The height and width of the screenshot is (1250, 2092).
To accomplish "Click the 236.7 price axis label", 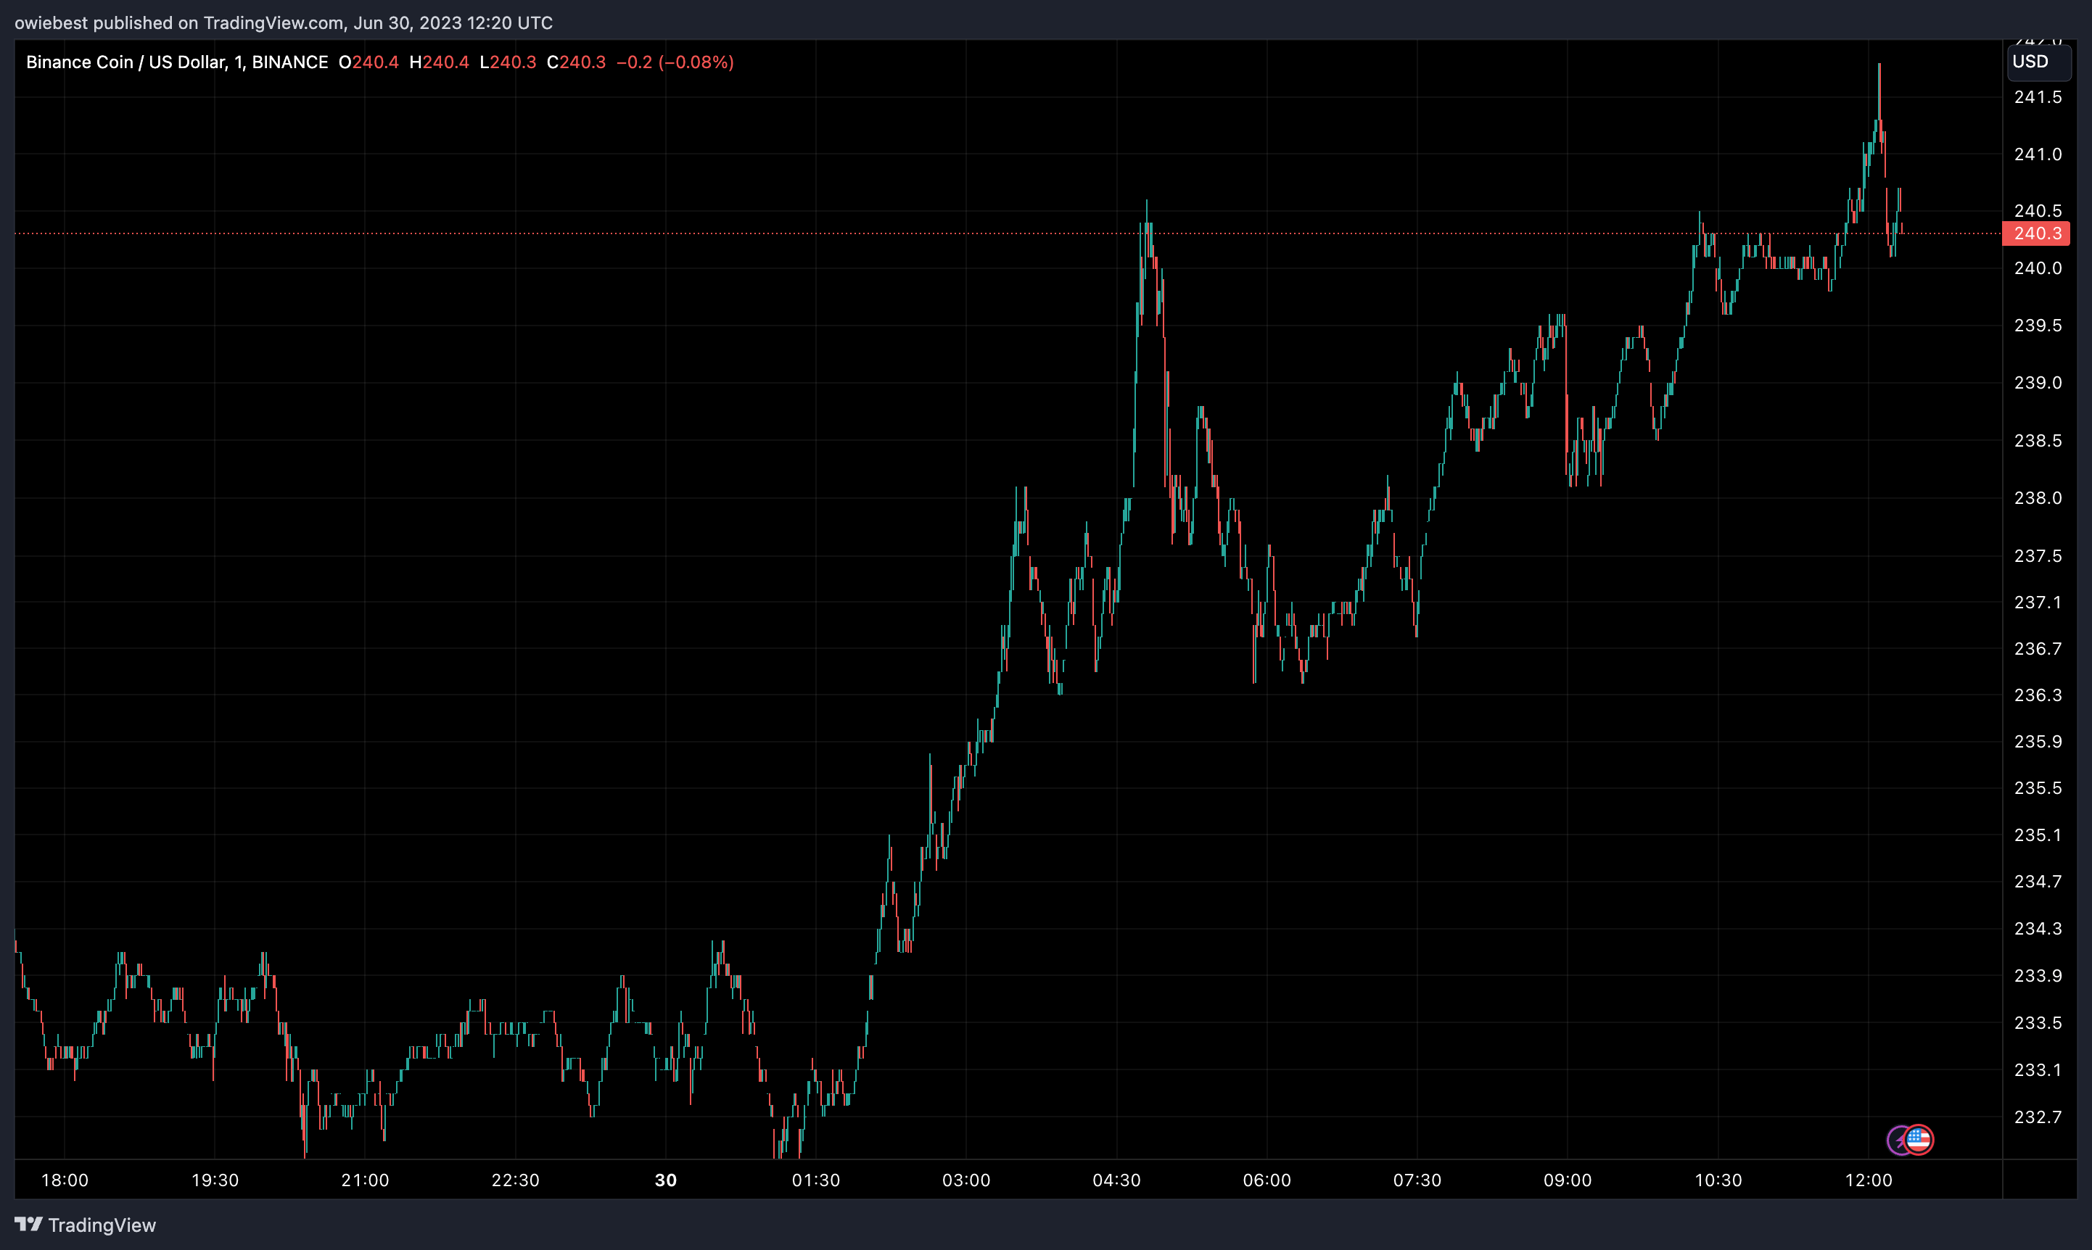I will 2038,649.
